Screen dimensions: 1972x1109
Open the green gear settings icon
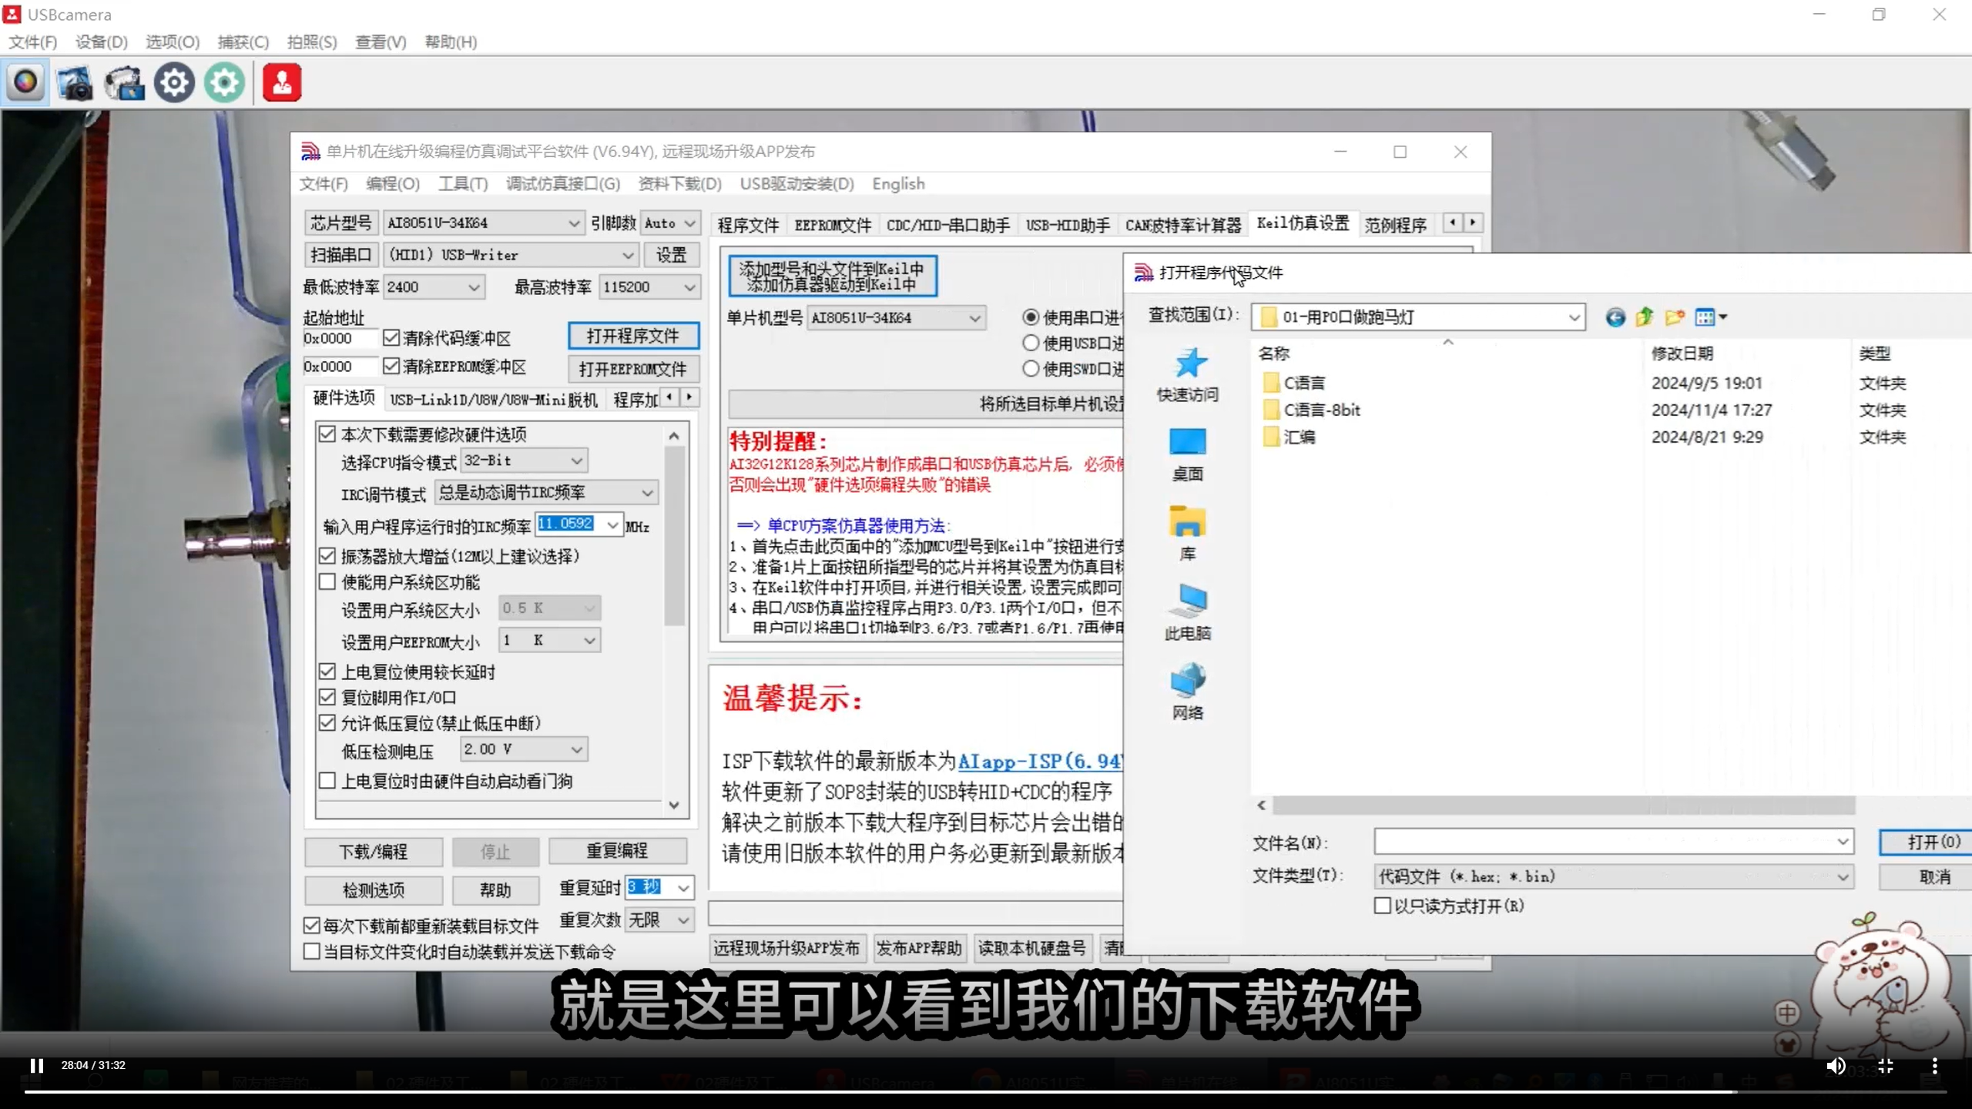[x=224, y=82]
